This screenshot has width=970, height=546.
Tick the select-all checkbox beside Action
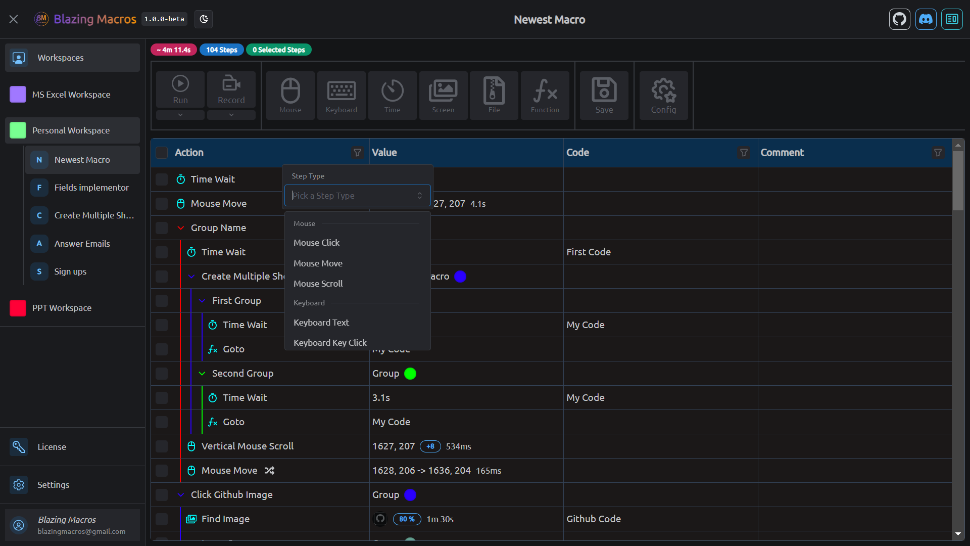point(162,153)
